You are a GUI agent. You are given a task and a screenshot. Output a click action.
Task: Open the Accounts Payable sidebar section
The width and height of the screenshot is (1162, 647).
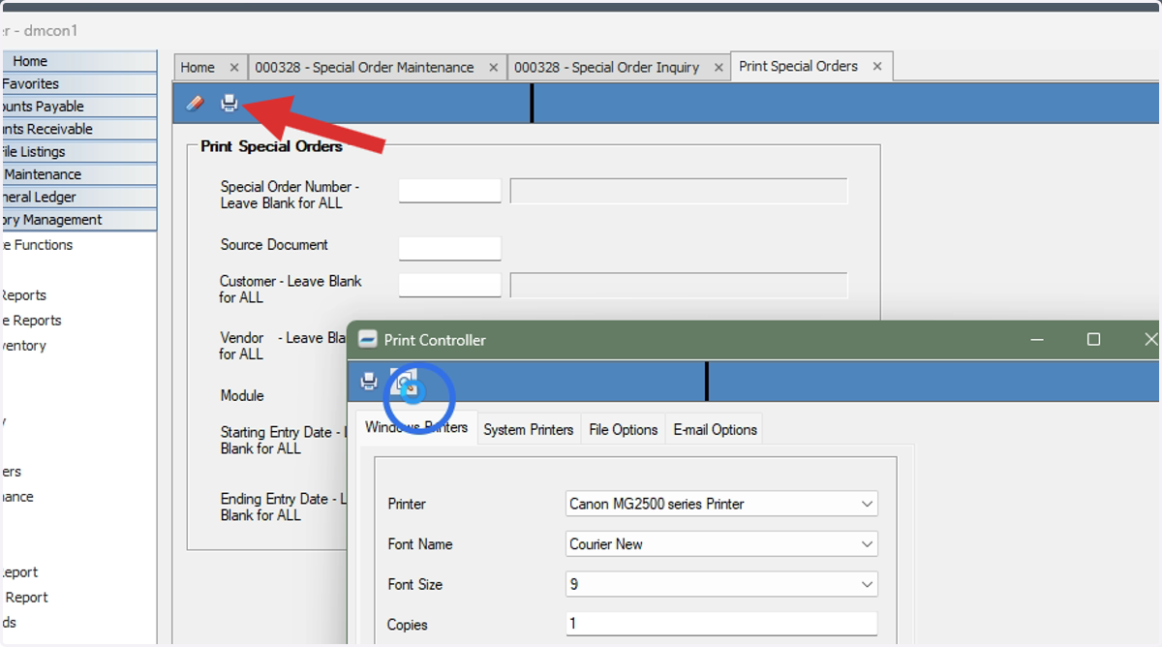pyautogui.click(x=78, y=107)
